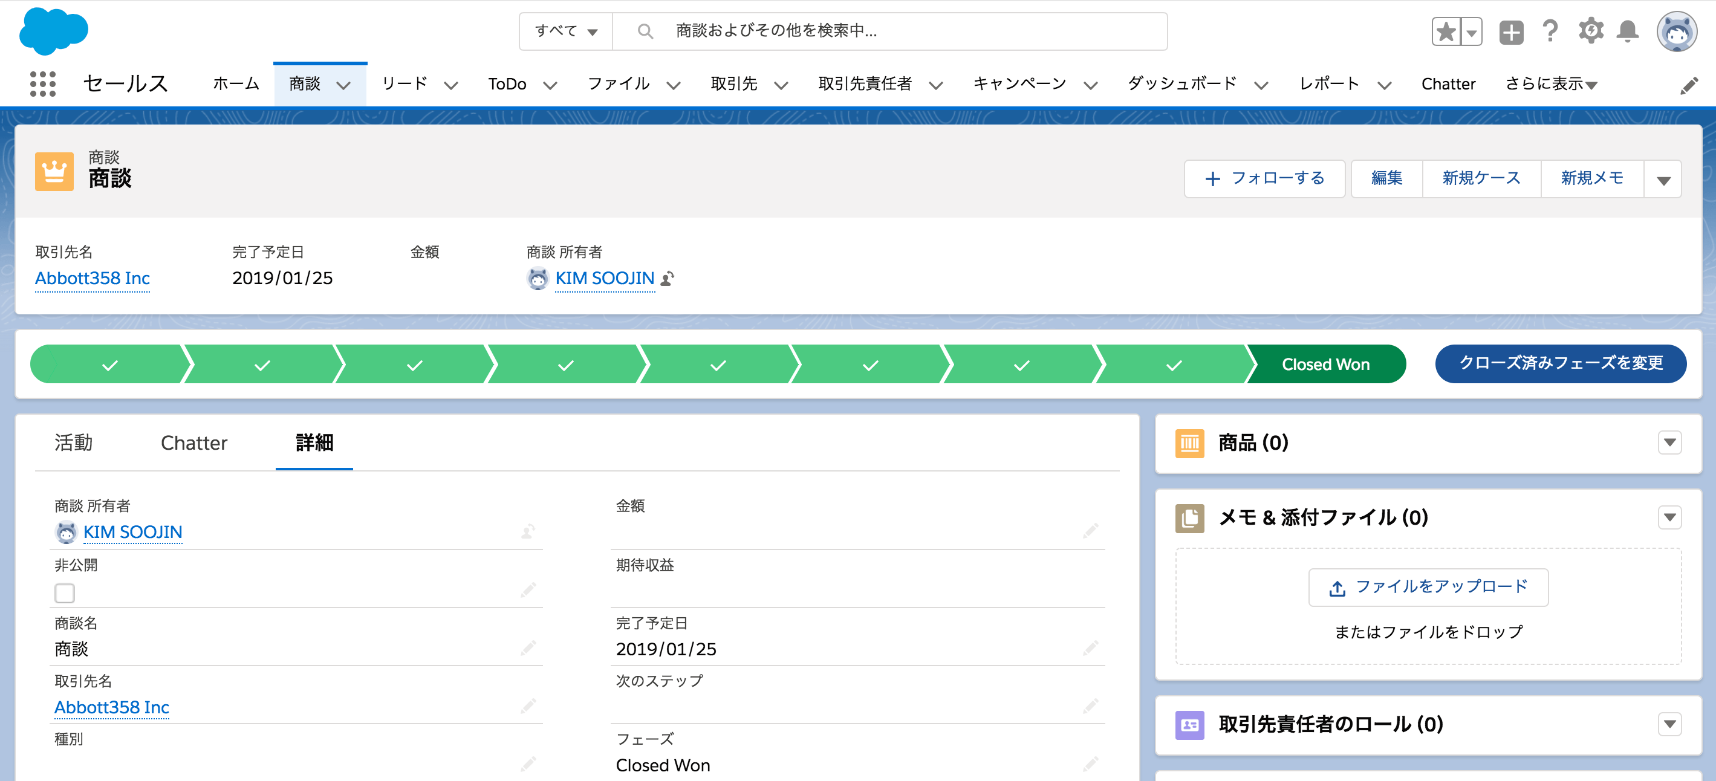Open the help question mark icon
This screenshot has width=1716, height=781.
(1550, 31)
